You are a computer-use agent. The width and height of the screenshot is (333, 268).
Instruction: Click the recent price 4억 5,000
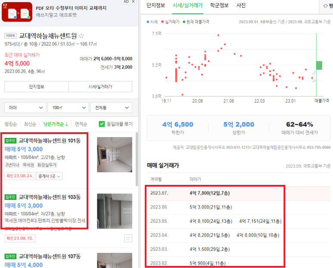pos(17,63)
